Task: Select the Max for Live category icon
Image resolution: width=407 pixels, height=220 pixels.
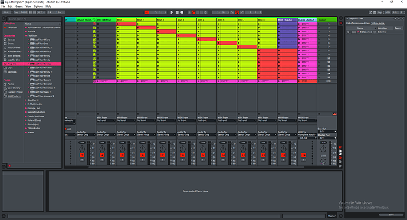Action: pyautogui.click(x=5, y=60)
